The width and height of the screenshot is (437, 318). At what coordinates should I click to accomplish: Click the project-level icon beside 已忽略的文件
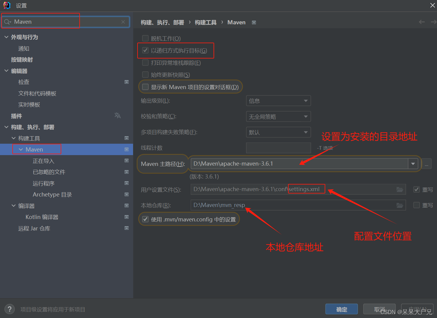126,172
